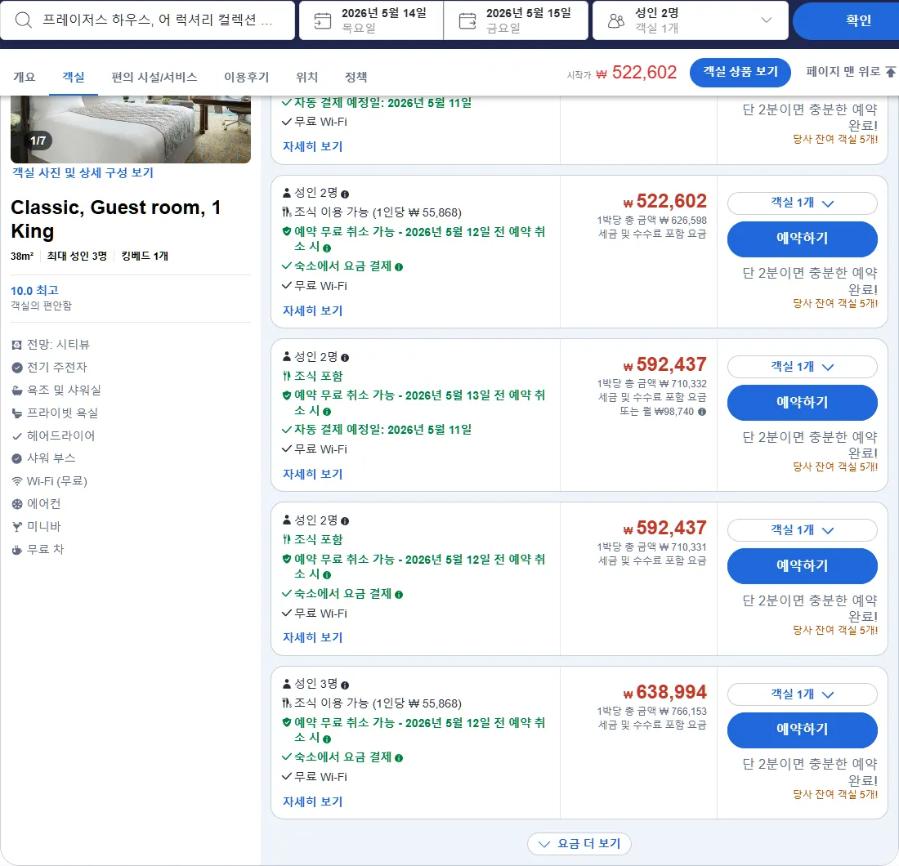Click the info icon beside 성인 3명
Image resolution: width=899 pixels, height=866 pixels.
click(345, 685)
